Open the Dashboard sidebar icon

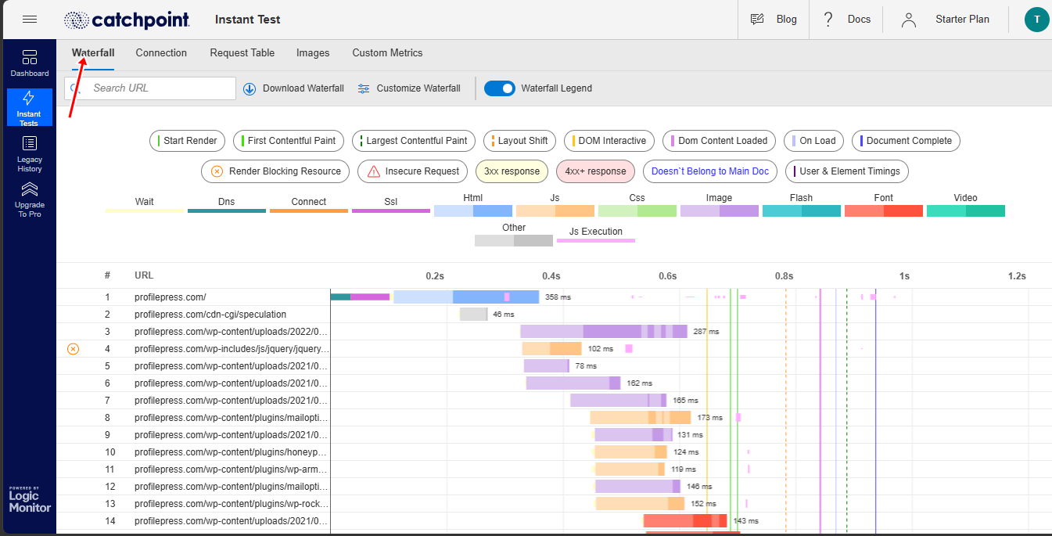(30, 63)
